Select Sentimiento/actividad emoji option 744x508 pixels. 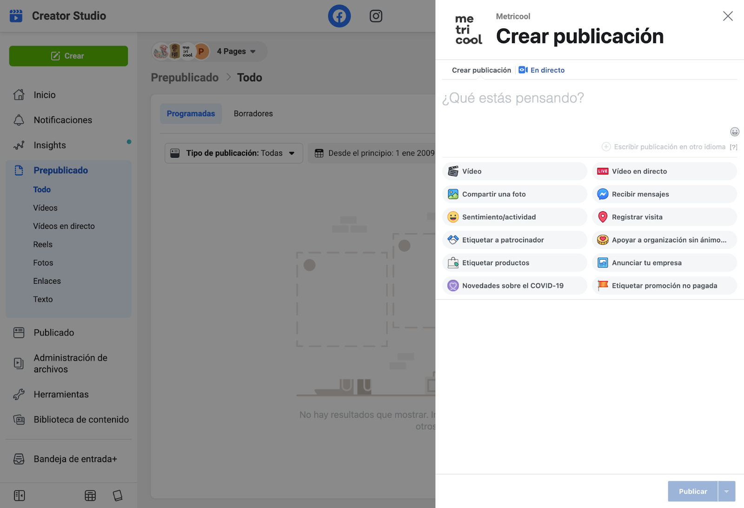click(x=499, y=217)
